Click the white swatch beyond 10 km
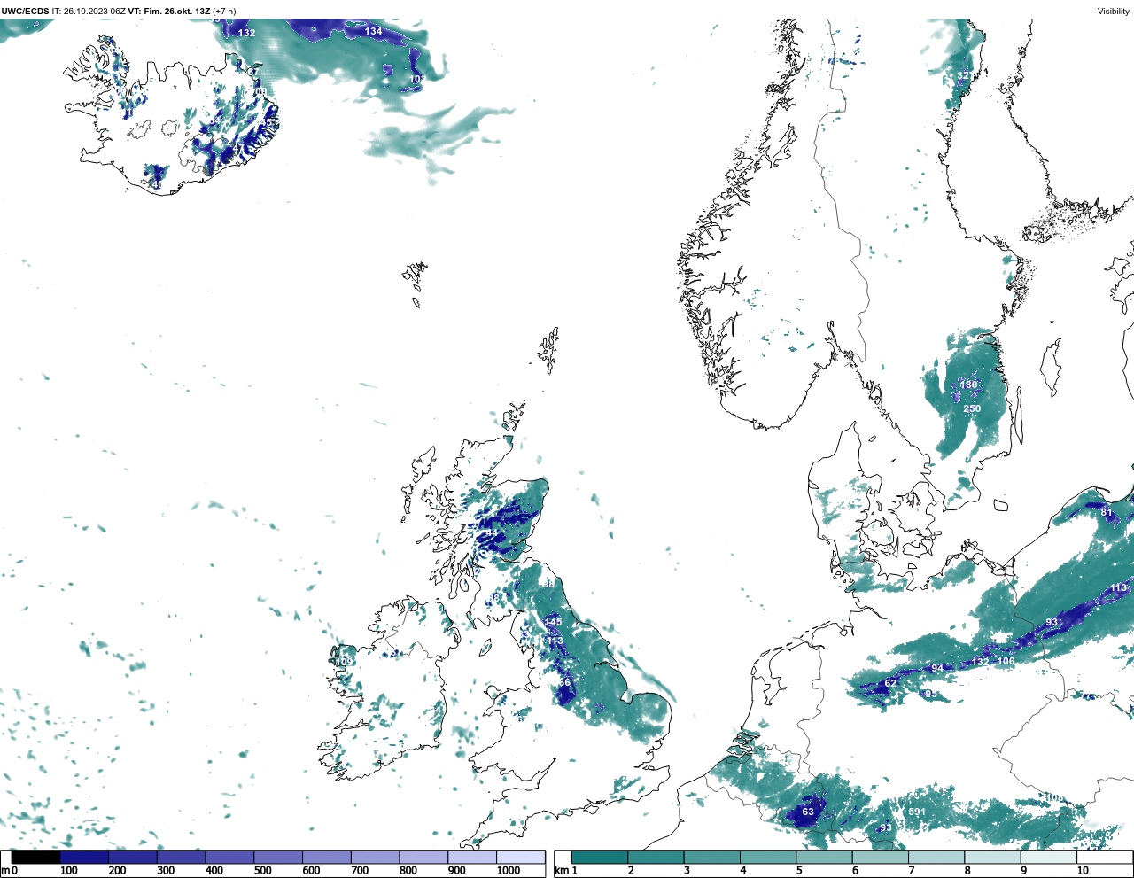 pos(1104,857)
